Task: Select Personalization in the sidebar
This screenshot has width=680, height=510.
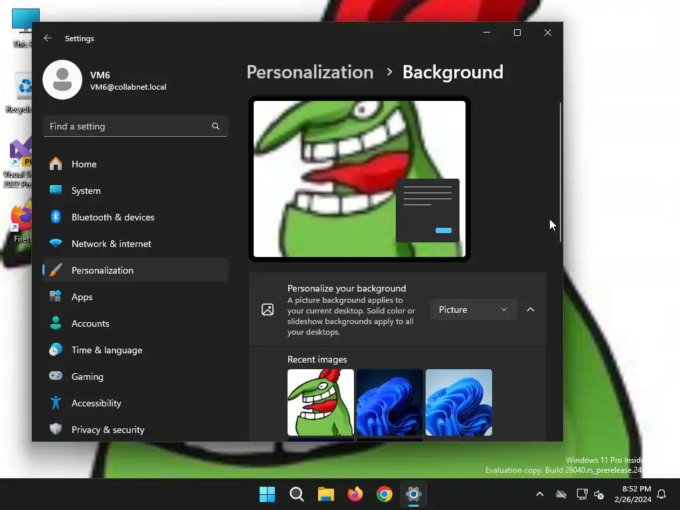Action: (135, 270)
